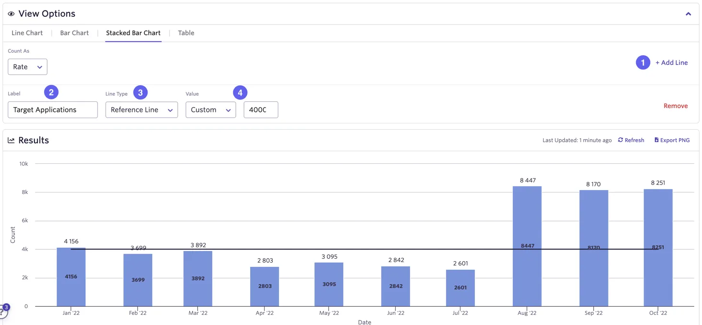
Task: Click the eye icon beside View Options
Action: tap(12, 14)
